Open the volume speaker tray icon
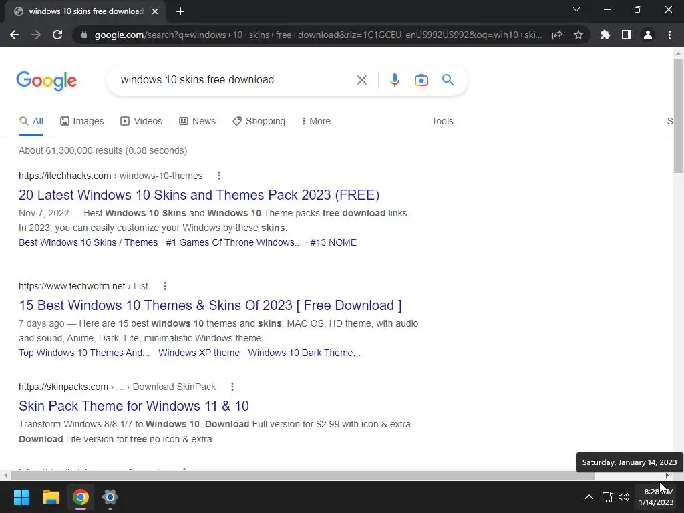The image size is (684, 513). click(625, 497)
